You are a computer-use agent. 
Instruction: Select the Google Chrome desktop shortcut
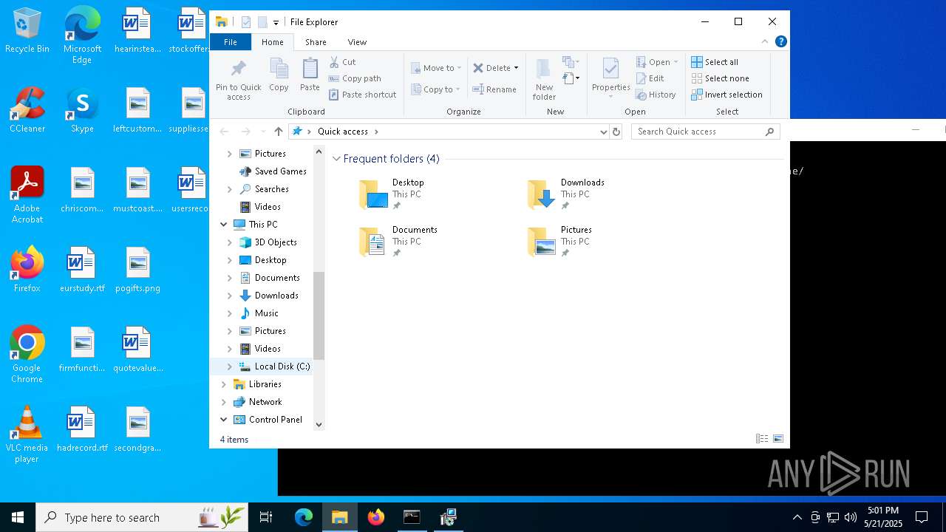coord(27,355)
